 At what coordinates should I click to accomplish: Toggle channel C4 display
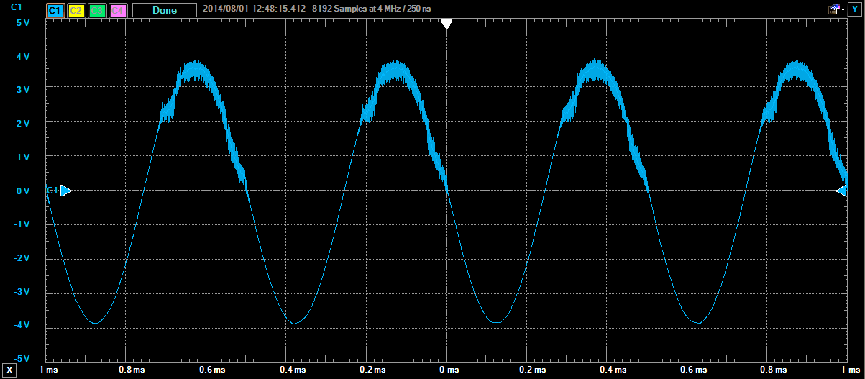click(x=119, y=11)
